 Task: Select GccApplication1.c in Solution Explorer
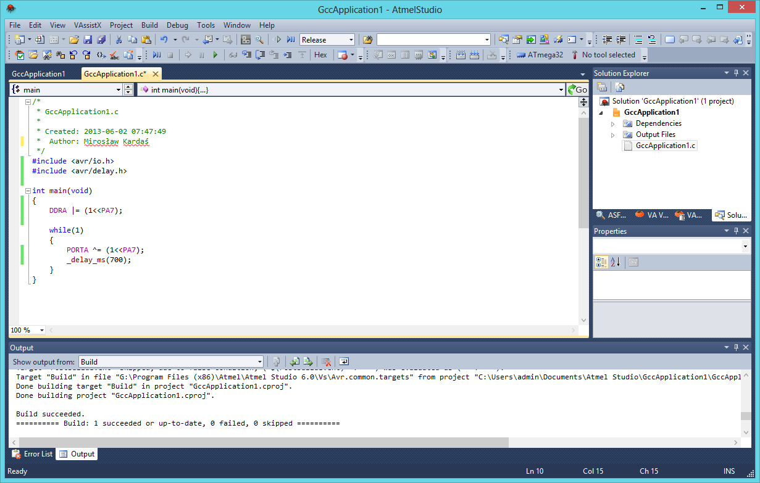coord(659,146)
